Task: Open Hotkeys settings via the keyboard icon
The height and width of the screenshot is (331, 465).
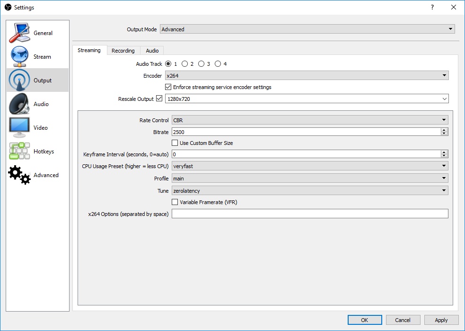Action: [19, 151]
